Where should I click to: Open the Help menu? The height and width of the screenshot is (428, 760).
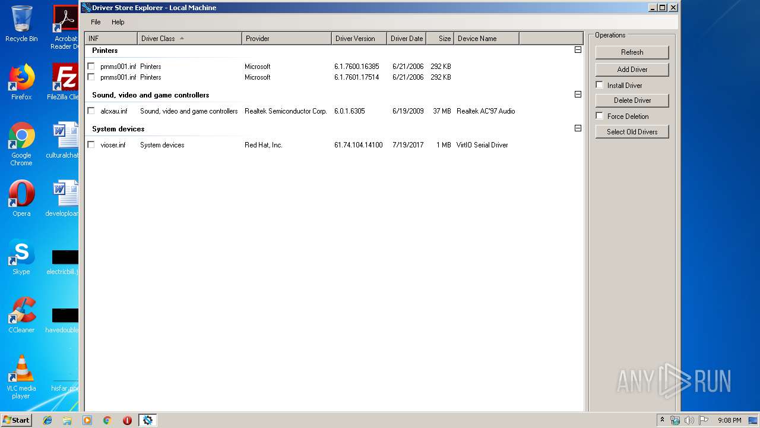coord(118,22)
